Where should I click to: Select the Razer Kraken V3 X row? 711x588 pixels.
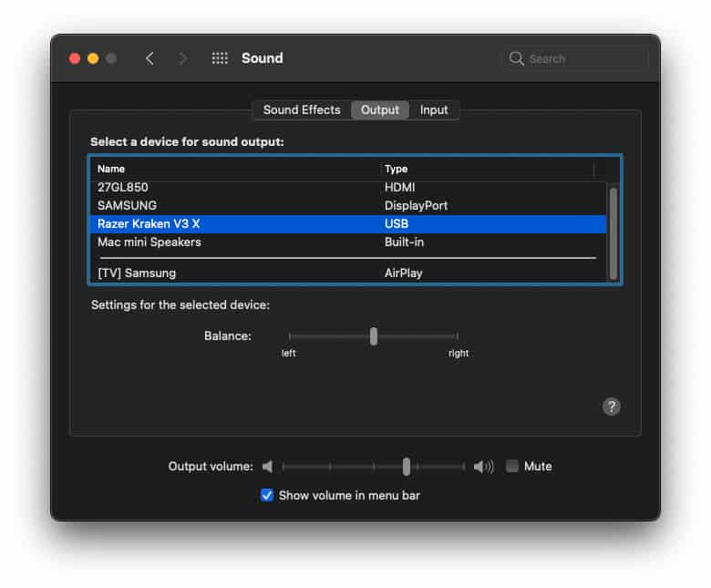pos(348,224)
